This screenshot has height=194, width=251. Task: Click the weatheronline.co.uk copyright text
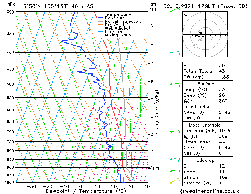209,191
